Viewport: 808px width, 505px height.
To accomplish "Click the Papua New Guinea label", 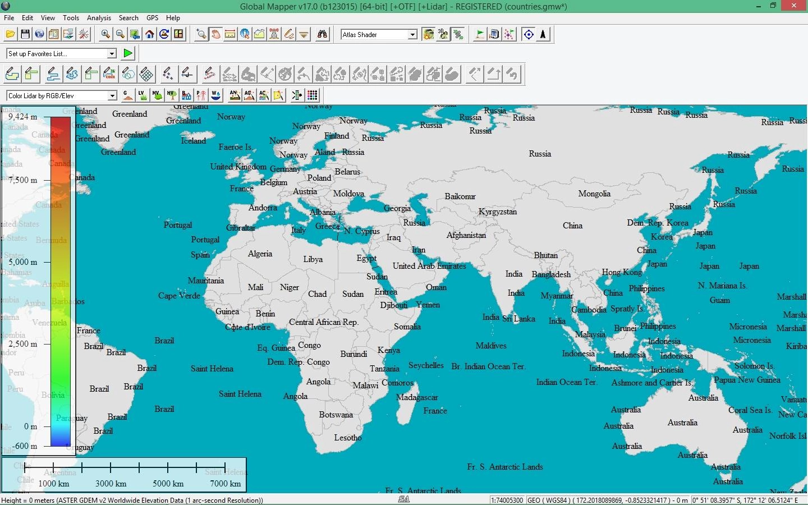I will click(747, 380).
